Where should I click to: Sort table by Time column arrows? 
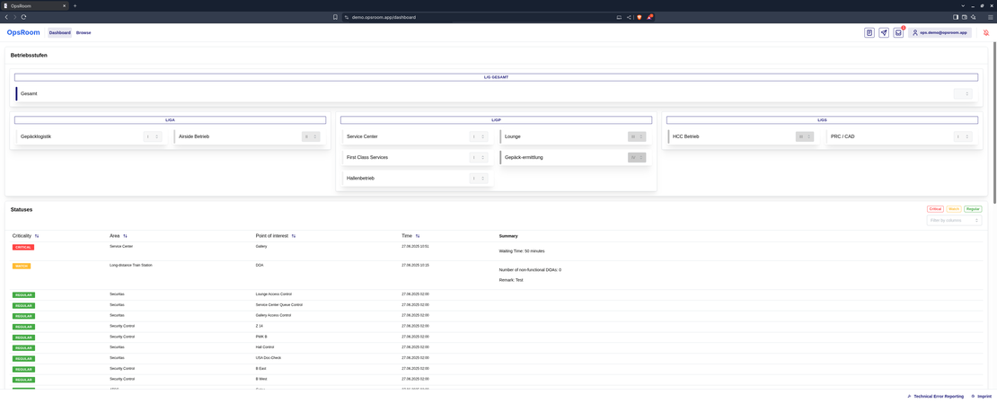coord(417,236)
